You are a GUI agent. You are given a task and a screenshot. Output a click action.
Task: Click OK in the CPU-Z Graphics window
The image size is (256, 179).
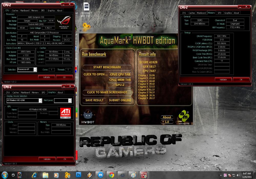[x=65, y=159]
